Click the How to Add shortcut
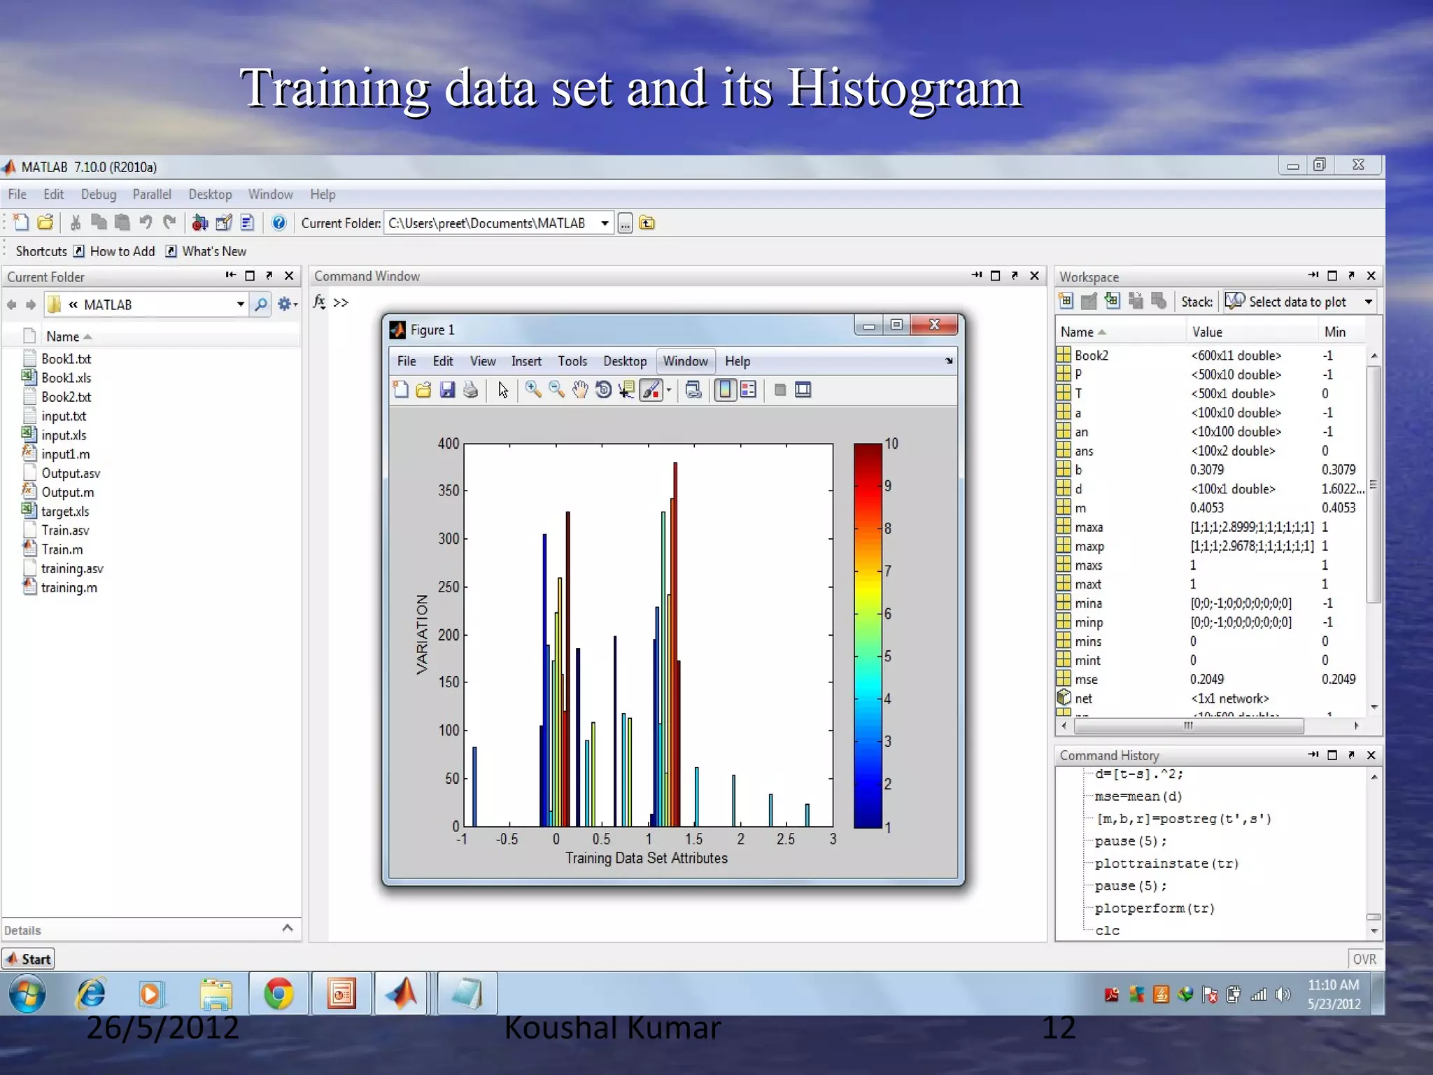1433x1075 pixels. (x=114, y=251)
